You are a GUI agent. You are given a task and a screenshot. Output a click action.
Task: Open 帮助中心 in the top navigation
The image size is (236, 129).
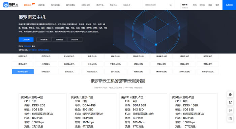113,5
